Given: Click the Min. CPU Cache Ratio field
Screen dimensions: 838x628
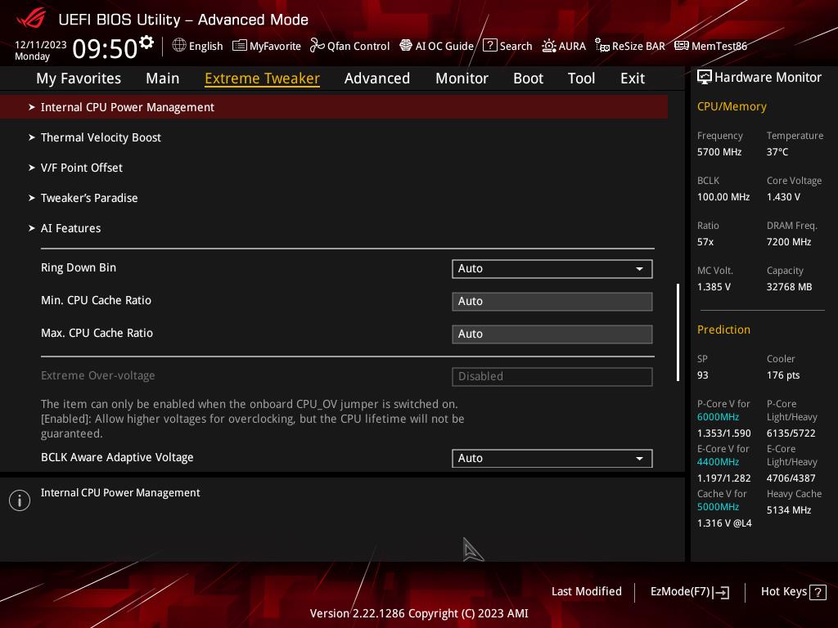Looking at the screenshot, I should tap(552, 301).
